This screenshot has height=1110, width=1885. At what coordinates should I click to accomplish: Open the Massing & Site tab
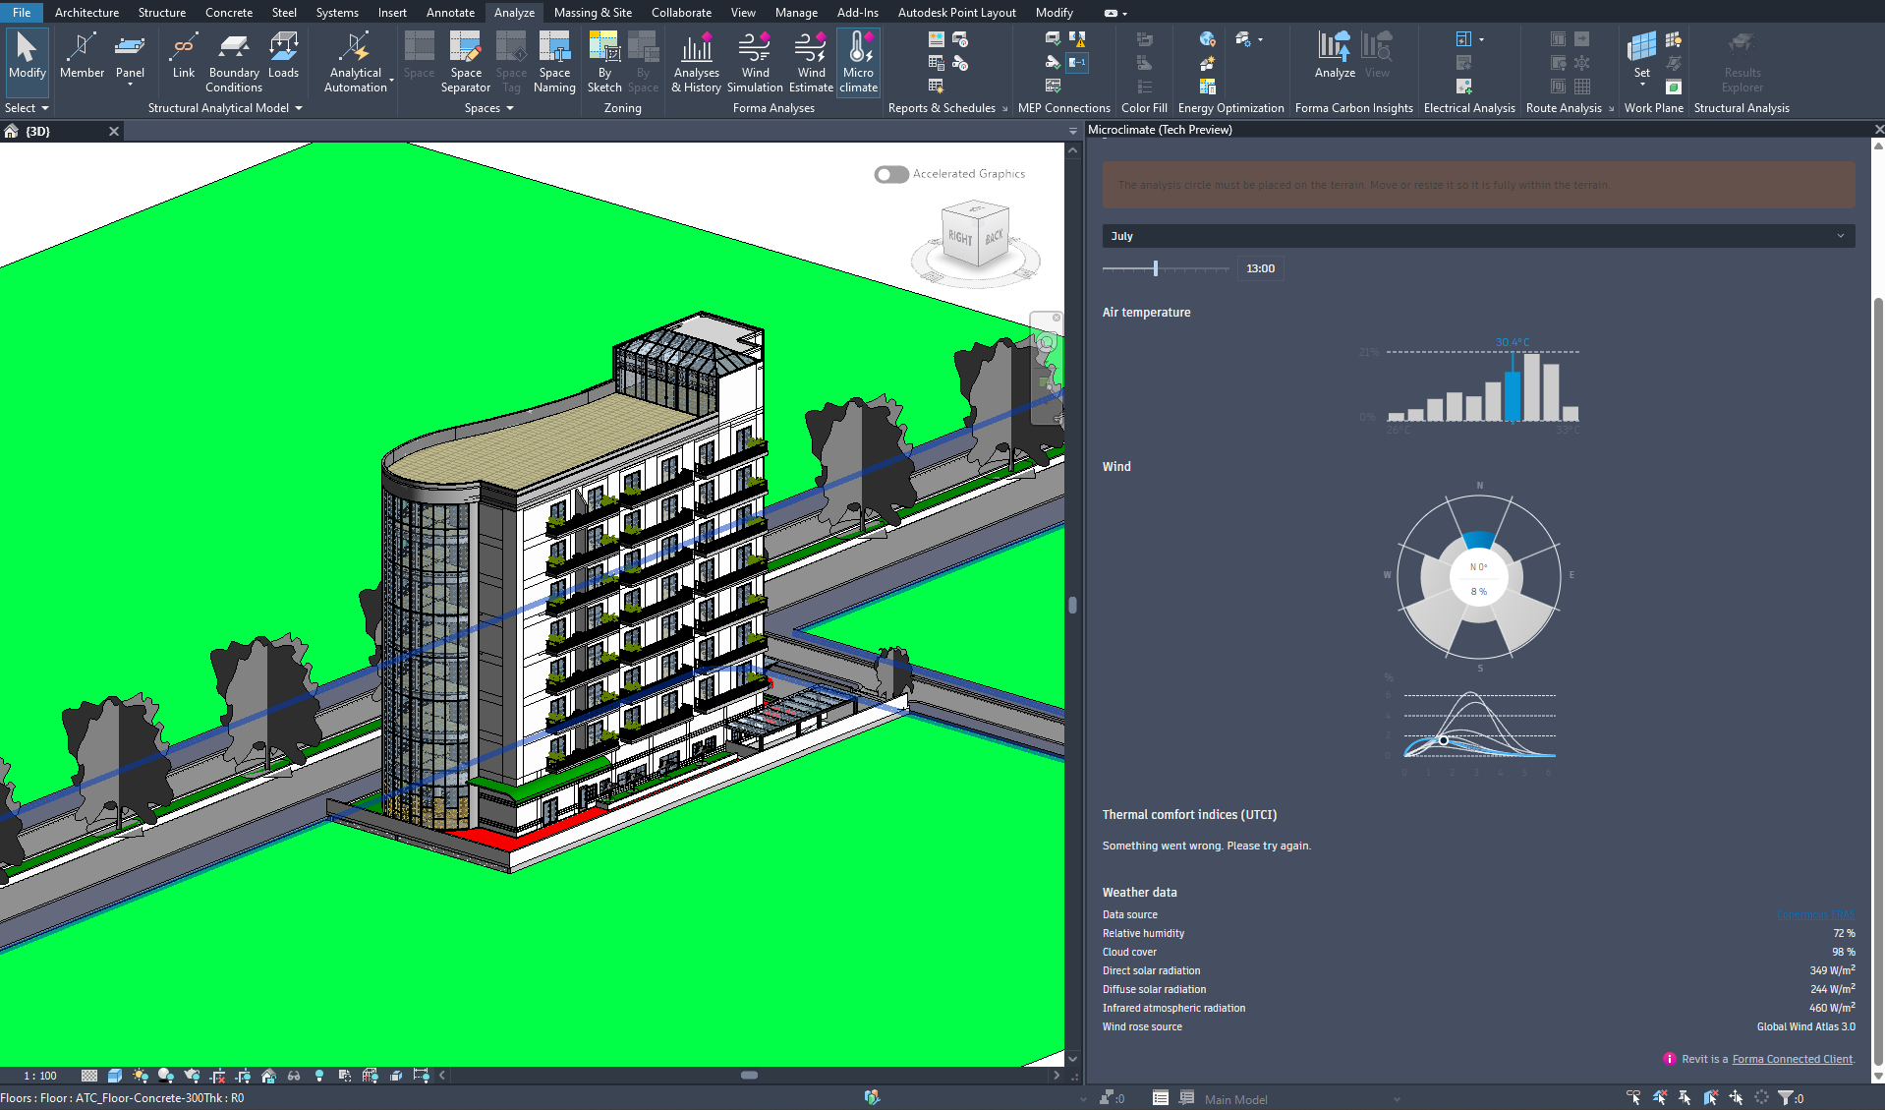tap(593, 12)
